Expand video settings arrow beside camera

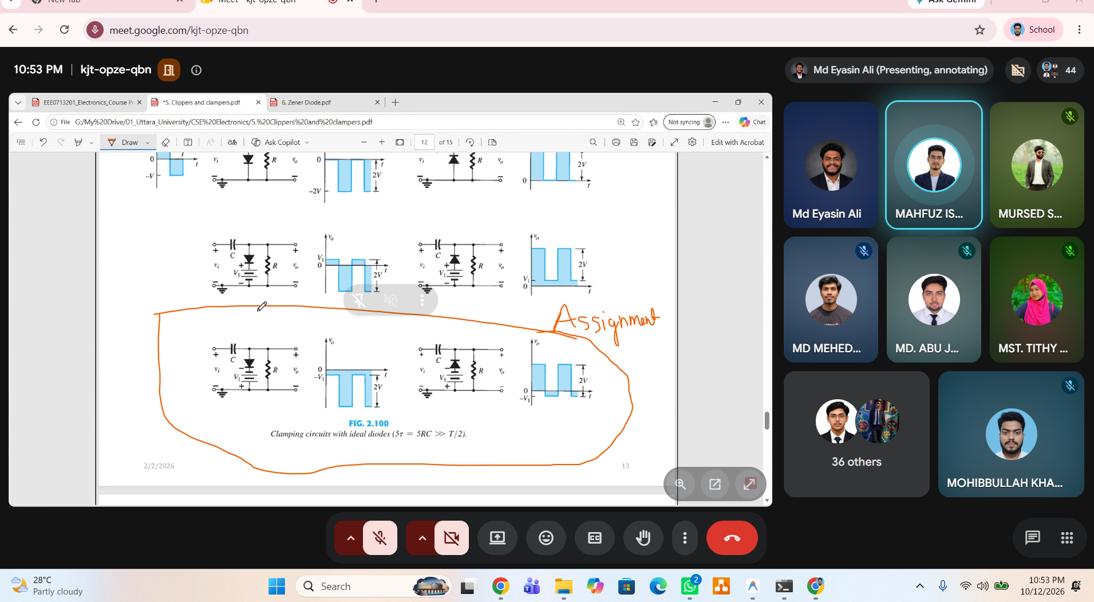tap(422, 538)
